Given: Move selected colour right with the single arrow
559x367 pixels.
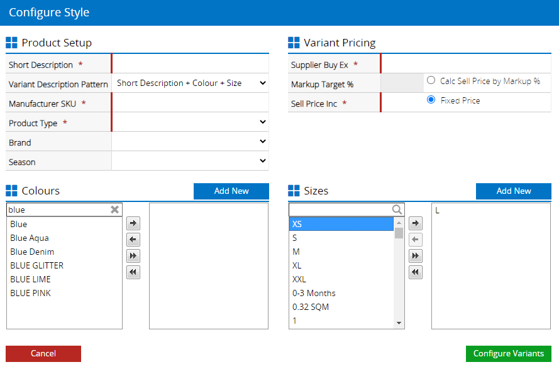Looking at the screenshot, I should coord(133,223).
